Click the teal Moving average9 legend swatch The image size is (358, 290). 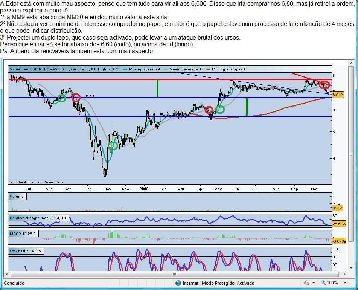click(125, 69)
